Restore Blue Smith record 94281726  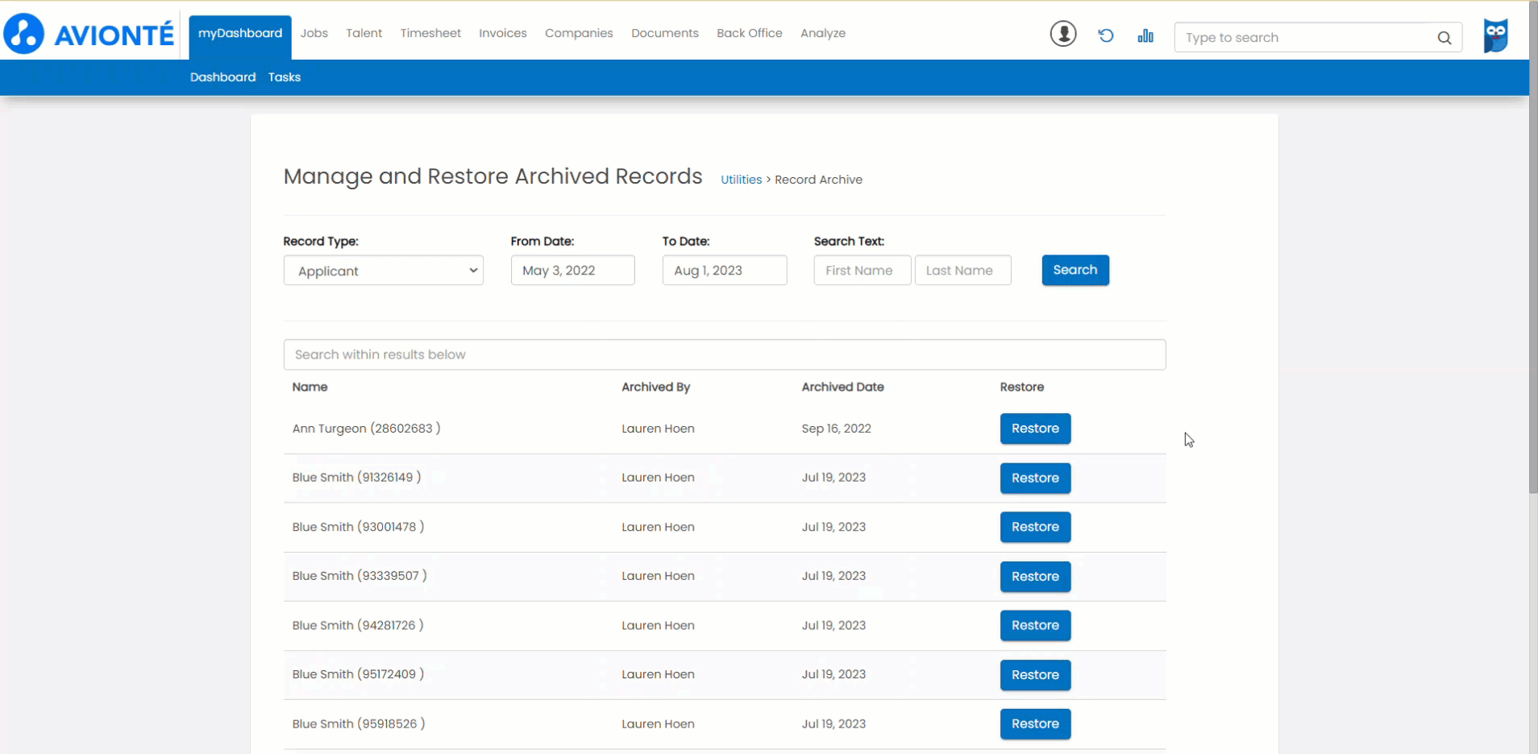(x=1035, y=625)
